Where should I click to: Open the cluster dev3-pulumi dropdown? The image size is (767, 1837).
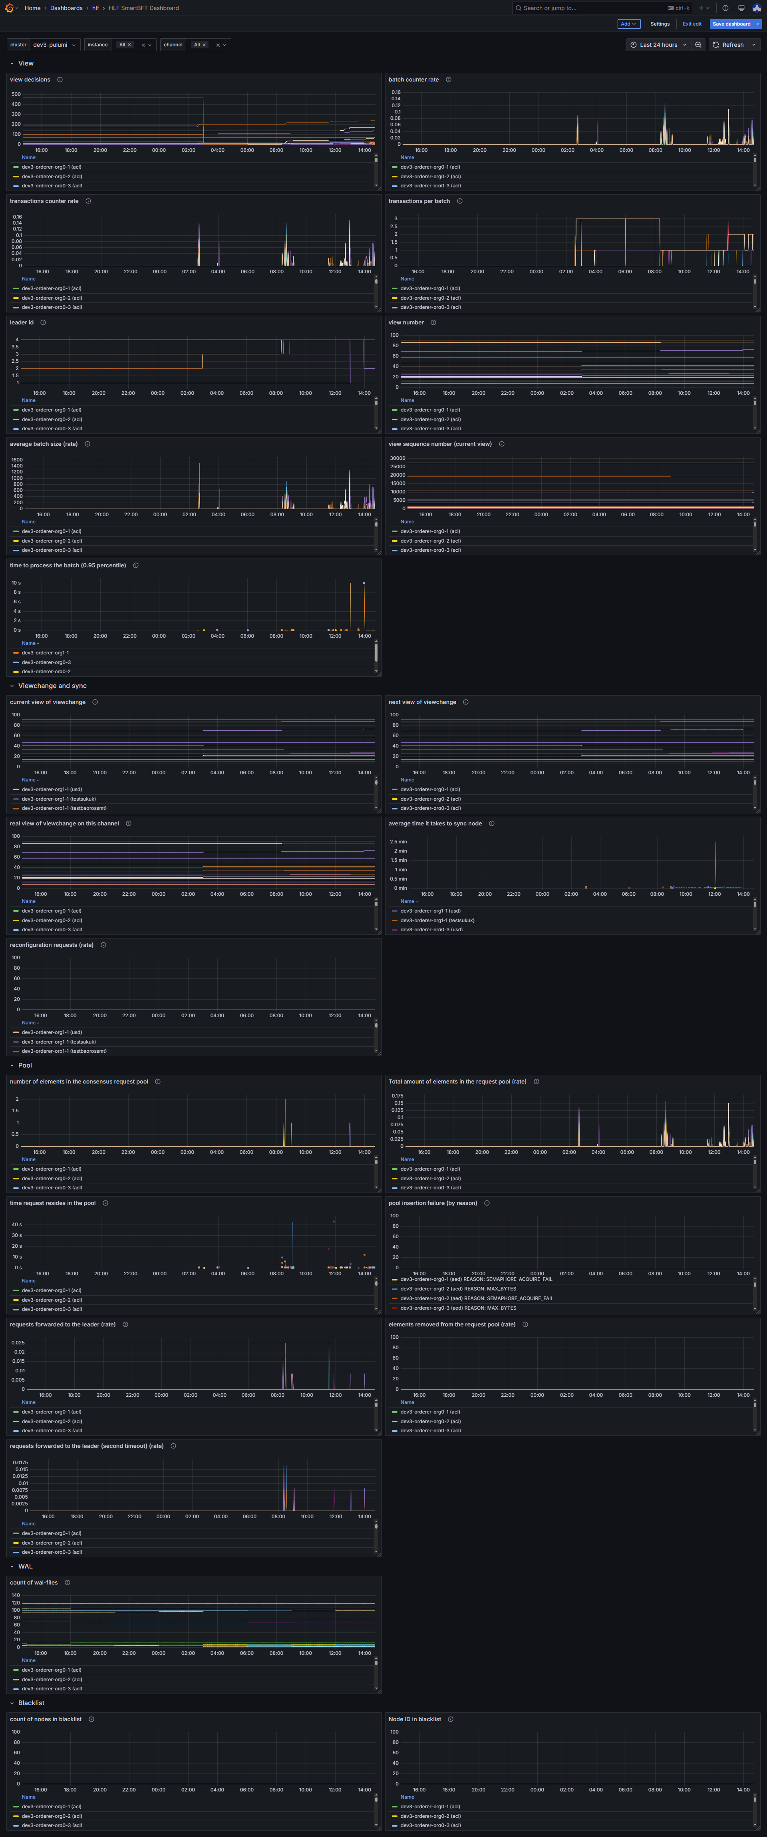(x=54, y=45)
